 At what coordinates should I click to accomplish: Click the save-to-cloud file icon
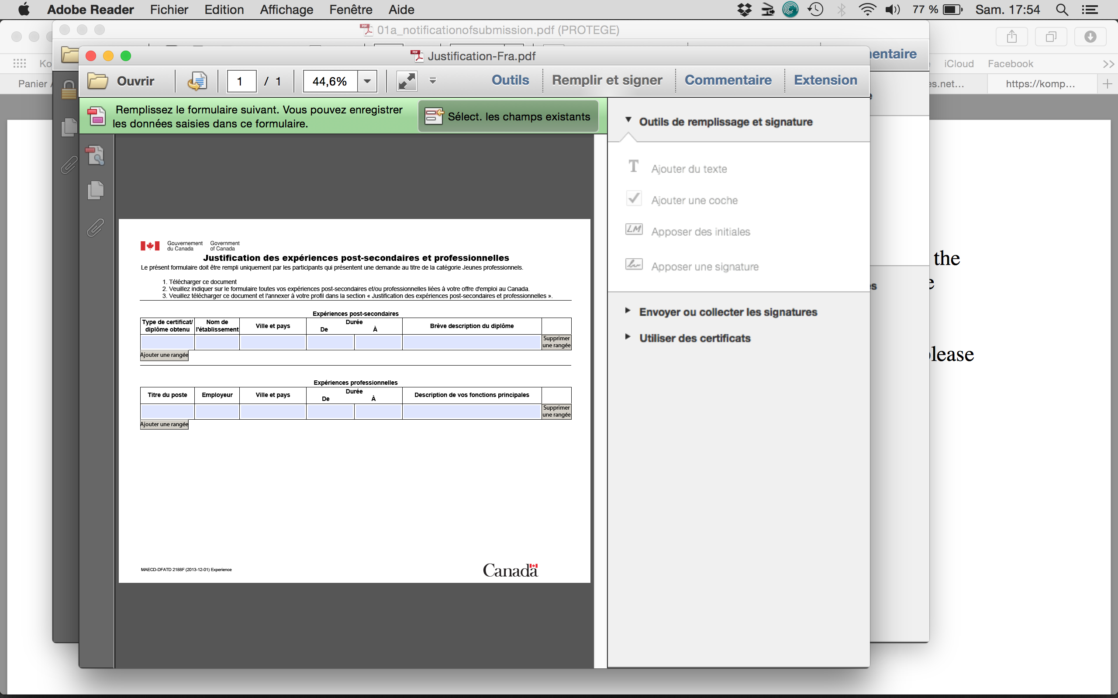197,81
